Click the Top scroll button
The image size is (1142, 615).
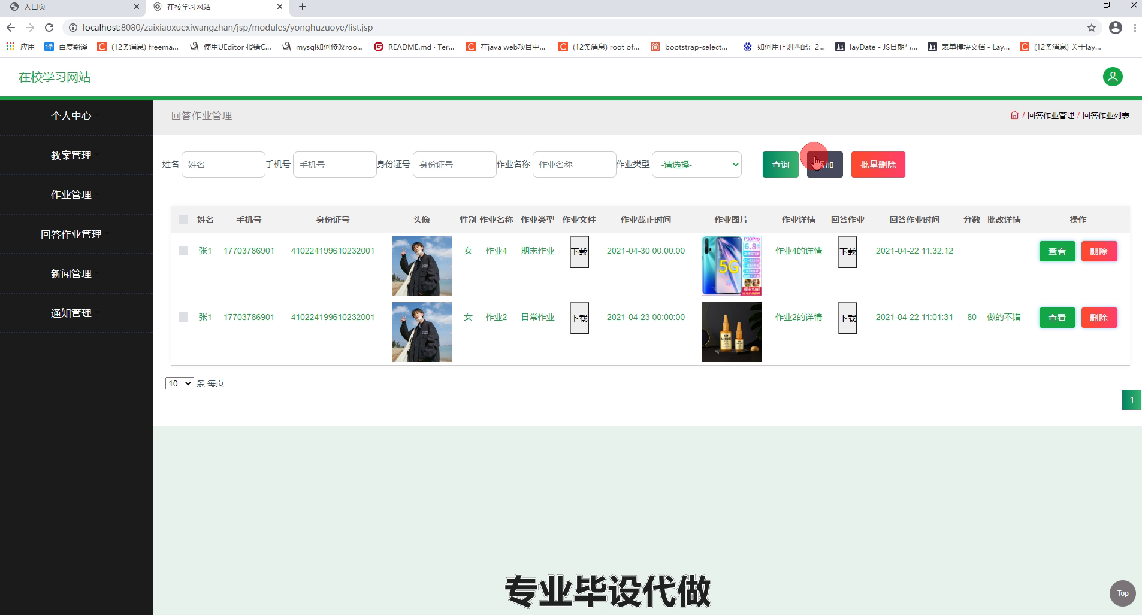click(x=1123, y=593)
